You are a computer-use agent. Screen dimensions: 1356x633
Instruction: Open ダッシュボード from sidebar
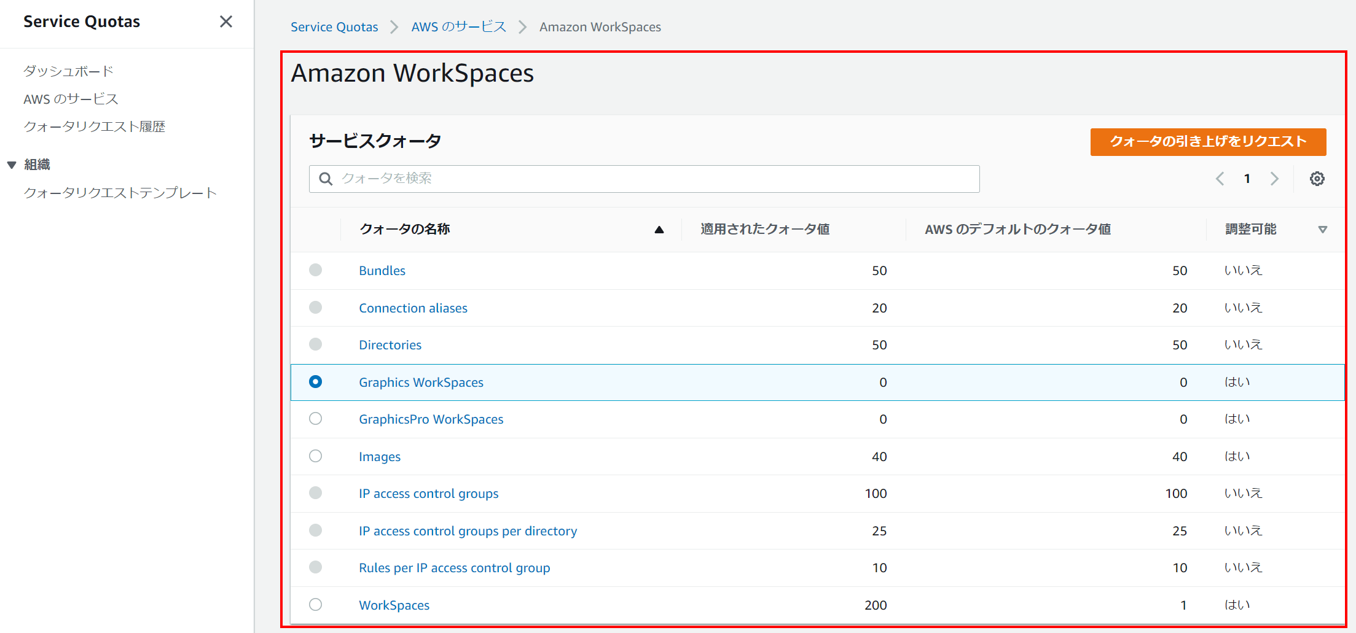coord(68,71)
